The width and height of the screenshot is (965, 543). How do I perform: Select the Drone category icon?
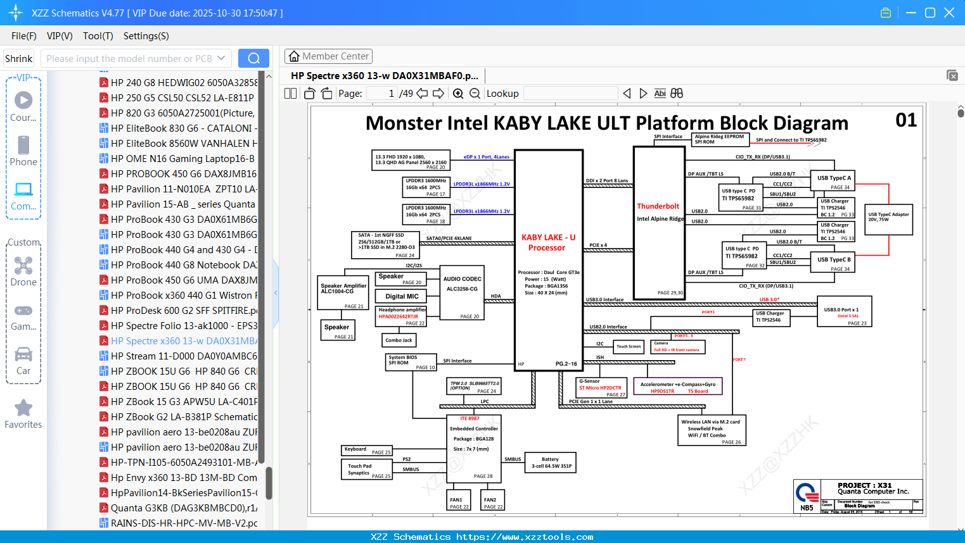click(23, 265)
